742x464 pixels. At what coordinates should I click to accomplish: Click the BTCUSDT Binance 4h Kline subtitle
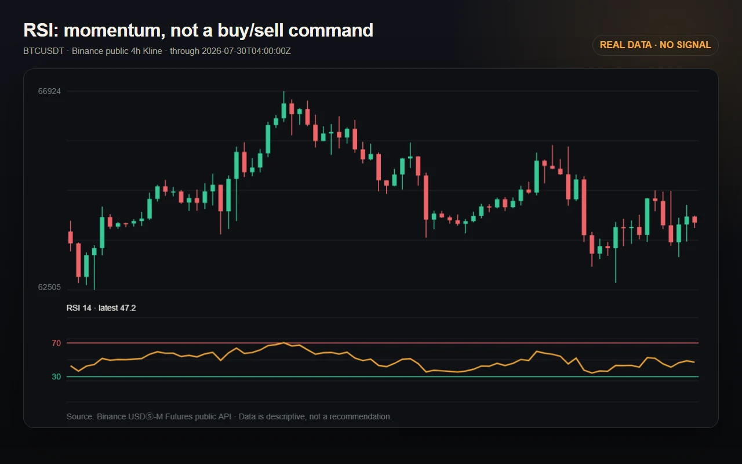tap(157, 50)
